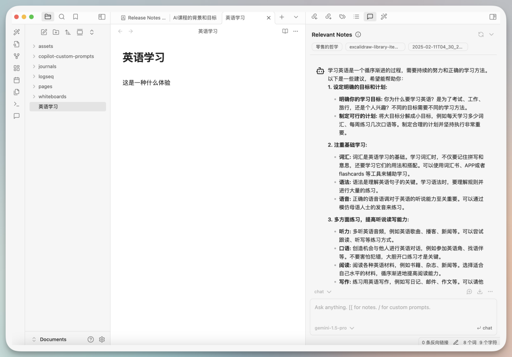Viewport: 512px width, 357px height.
Task: Click auto-reveal current file icon
Action: (x=80, y=32)
